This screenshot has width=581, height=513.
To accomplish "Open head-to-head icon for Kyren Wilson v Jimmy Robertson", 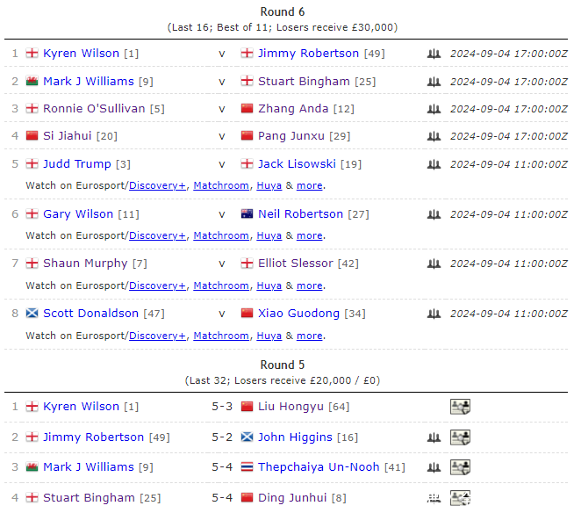I will pos(434,54).
